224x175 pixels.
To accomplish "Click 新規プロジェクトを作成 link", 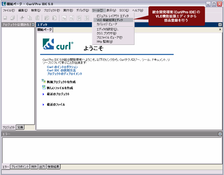I will click(61, 82).
